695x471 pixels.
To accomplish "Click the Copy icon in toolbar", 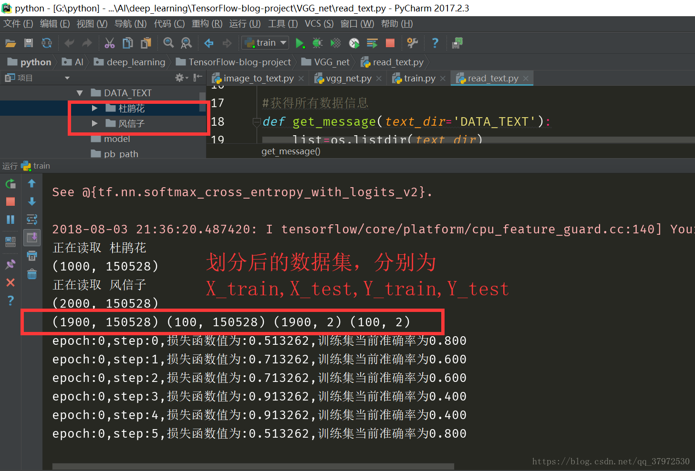I will 128,43.
